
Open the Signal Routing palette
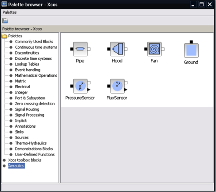pyautogui.click(x=27, y=109)
